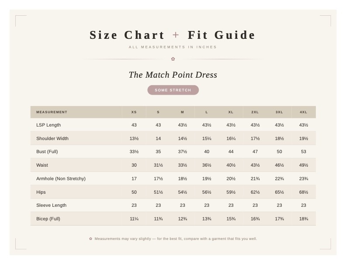Click the flower icon beside the footnote

(x=90, y=239)
